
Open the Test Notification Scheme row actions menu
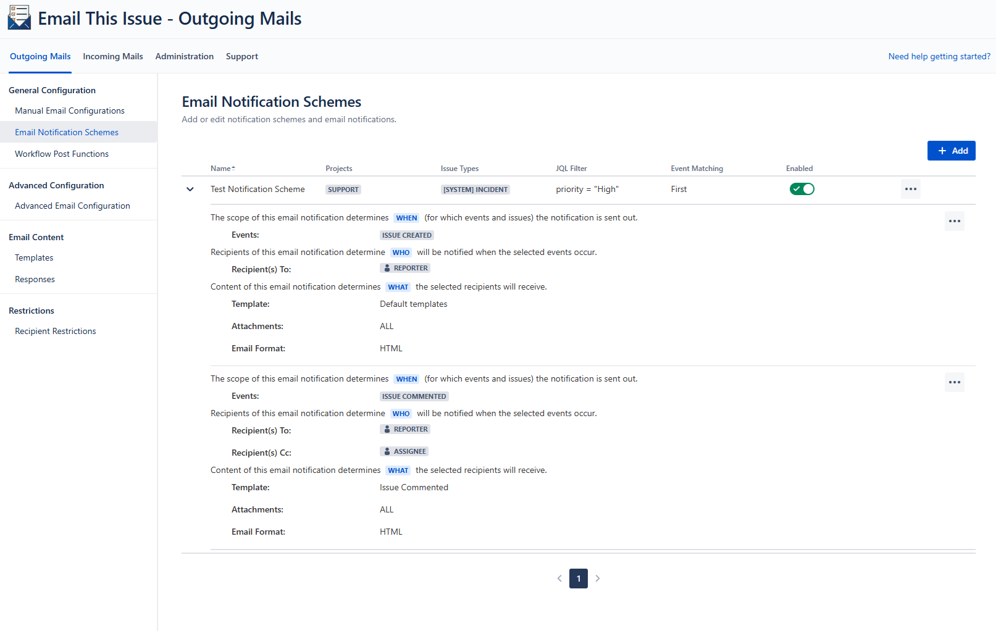click(910, 189)
